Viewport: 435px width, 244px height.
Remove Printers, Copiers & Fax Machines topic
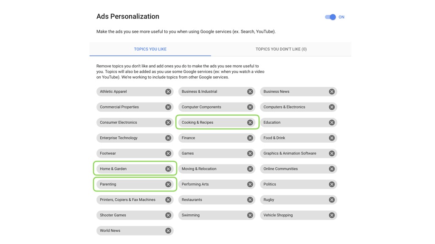[168, 200]
